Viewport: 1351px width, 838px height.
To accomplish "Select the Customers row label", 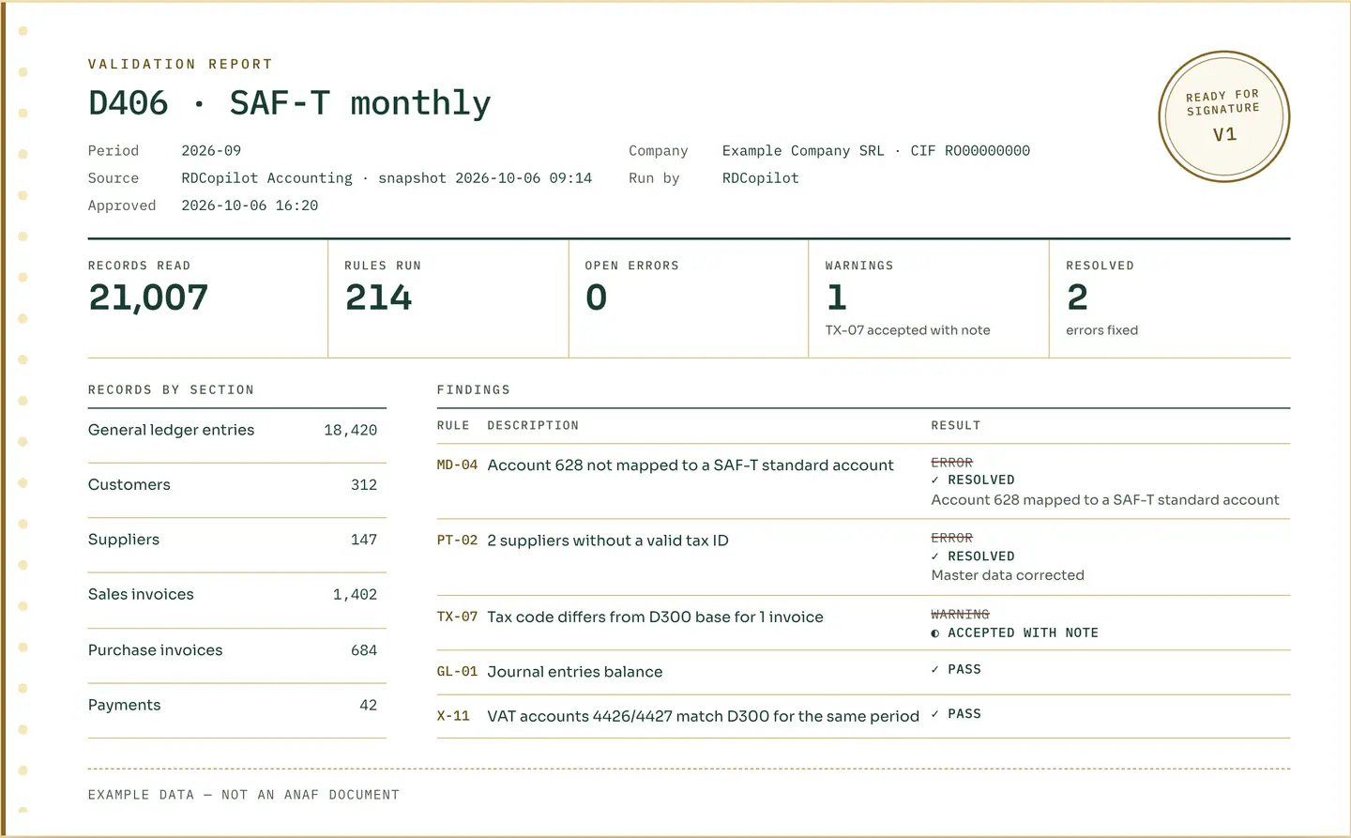I will tap(129, 484).
